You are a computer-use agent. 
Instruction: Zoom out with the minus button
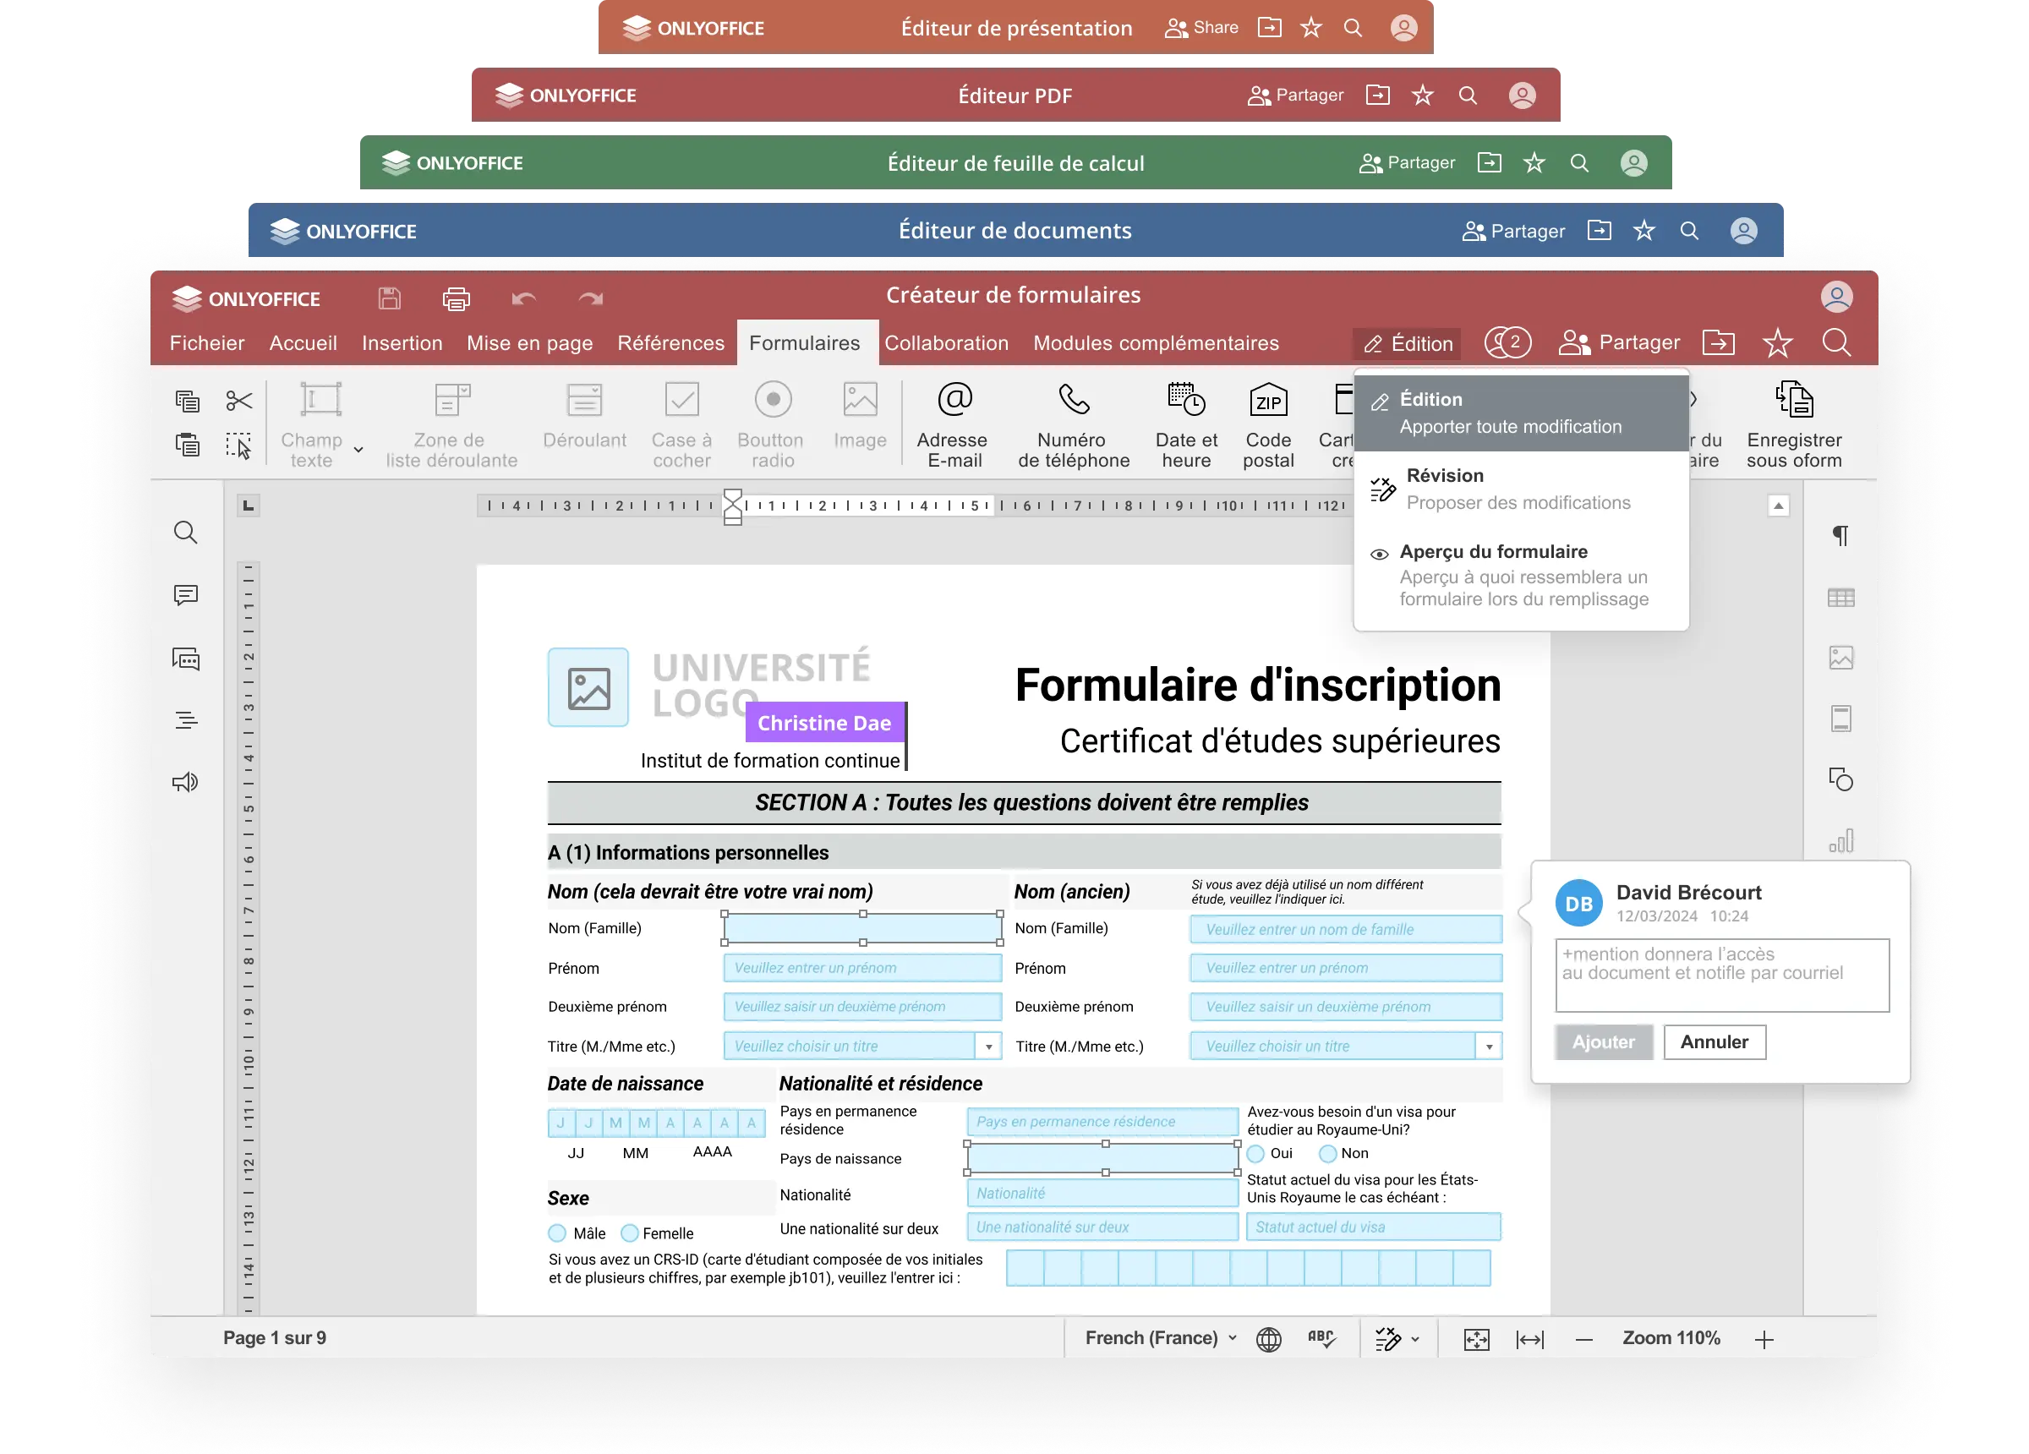click(x=1583, y=1340)
